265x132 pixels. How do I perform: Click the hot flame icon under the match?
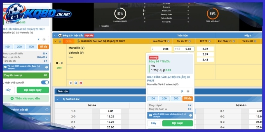click(81, 83)
